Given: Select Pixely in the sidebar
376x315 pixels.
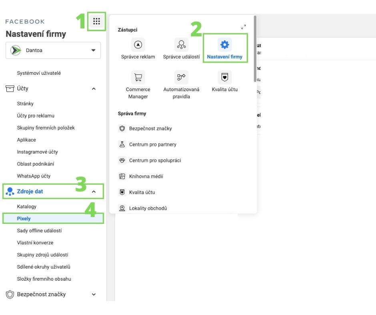Looking at the screenshot, I should click(24, 219).
